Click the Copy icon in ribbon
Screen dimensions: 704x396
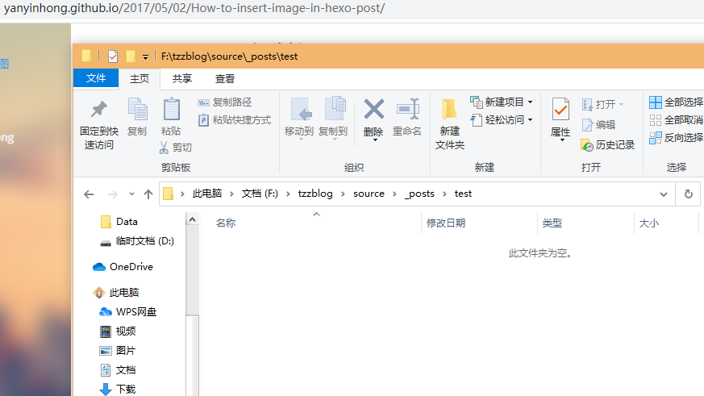tap(137, 110)
